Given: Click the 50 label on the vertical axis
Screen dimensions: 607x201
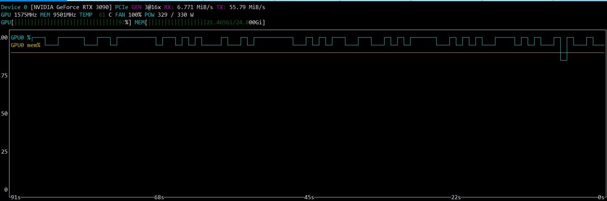Looking at the screenshot, I should tap(4, 113).
